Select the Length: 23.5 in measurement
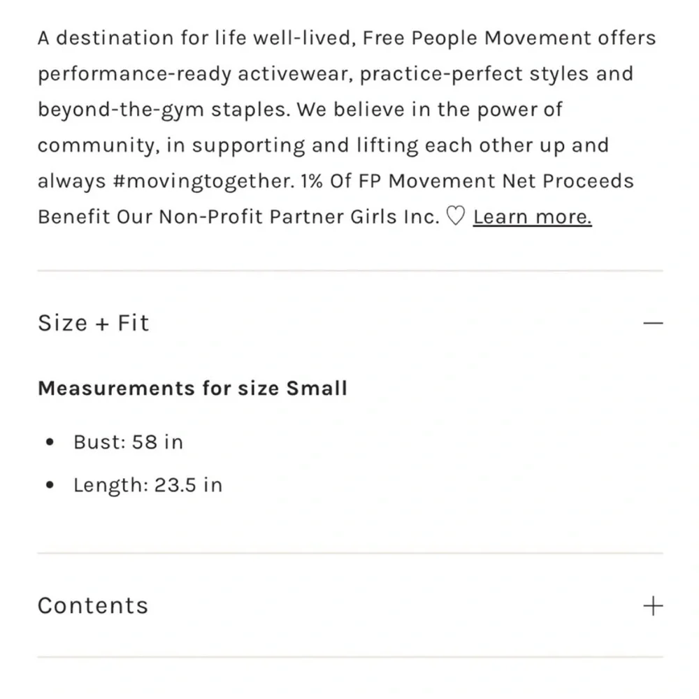The height and width of the screenshot is (699, 699). pyautogui.click(x=147, y=485)
